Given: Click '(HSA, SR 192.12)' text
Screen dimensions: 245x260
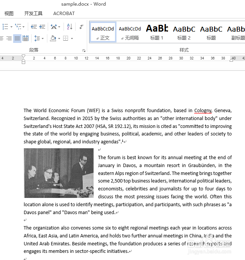Looking at the screenshot, I should pyautogui.click(x=114, y=126).
